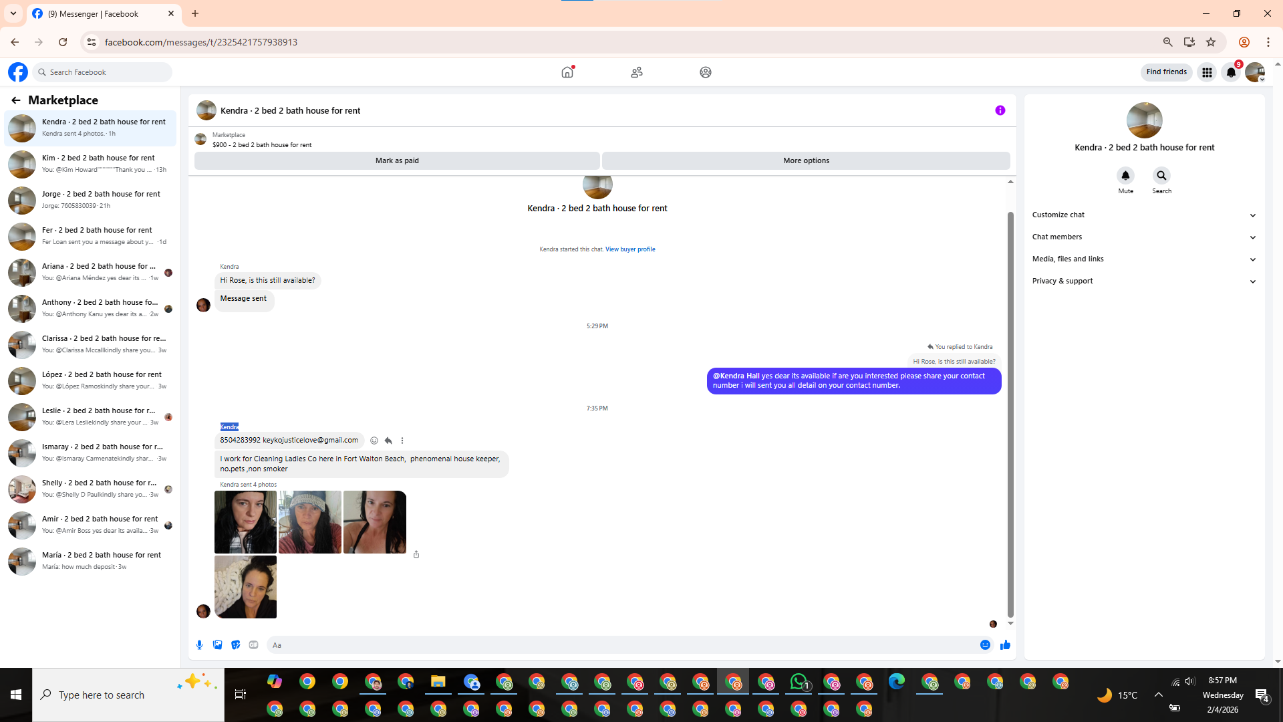The image size is (1283, 722).
Task: Expand Media, files and links section
Action: [1144, 259]
